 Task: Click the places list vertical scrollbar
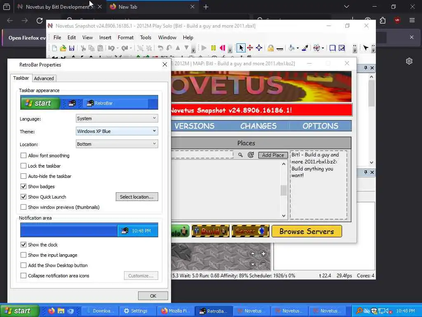(284, 190)
